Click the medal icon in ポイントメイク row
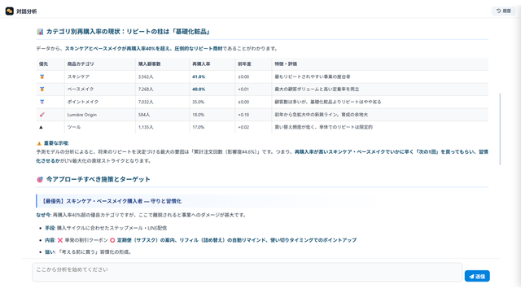 tap(42, 102)
